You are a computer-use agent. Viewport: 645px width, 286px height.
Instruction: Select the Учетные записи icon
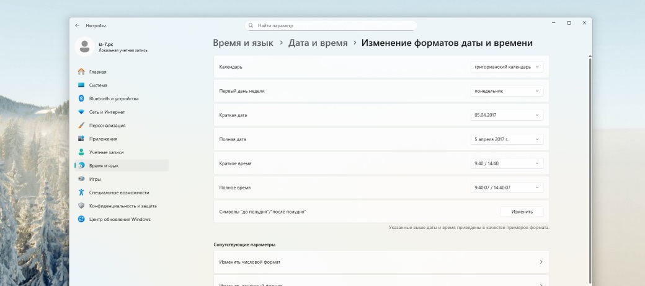[x=81, y=152]
